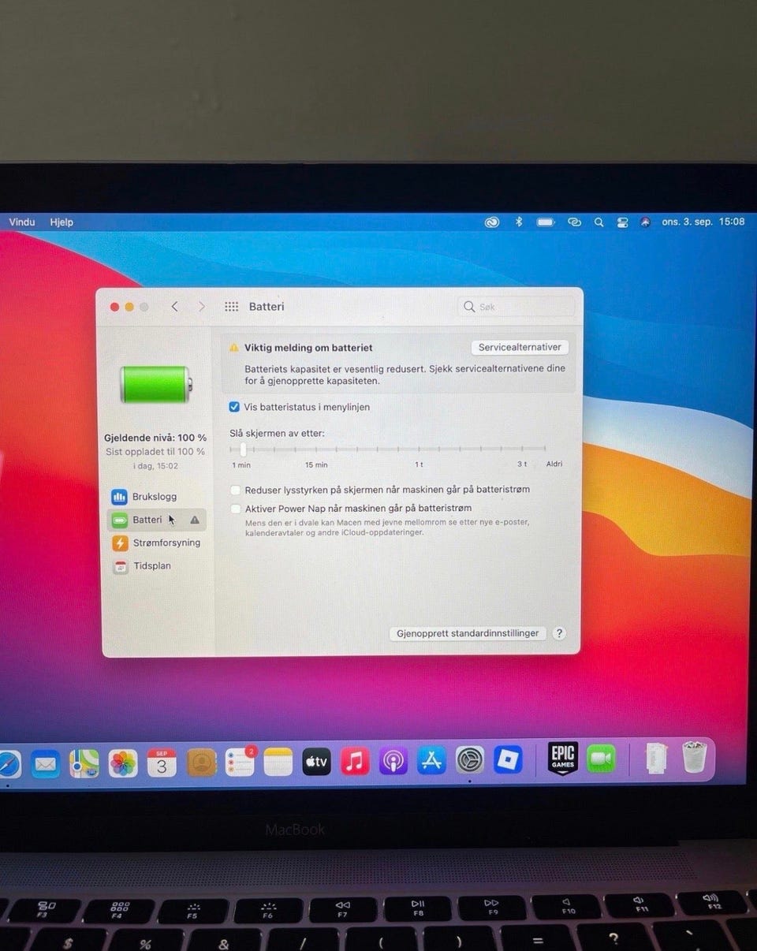Click the Bluetooth menu bar icon
757x951 pixels.
click(x=519, y=222)
